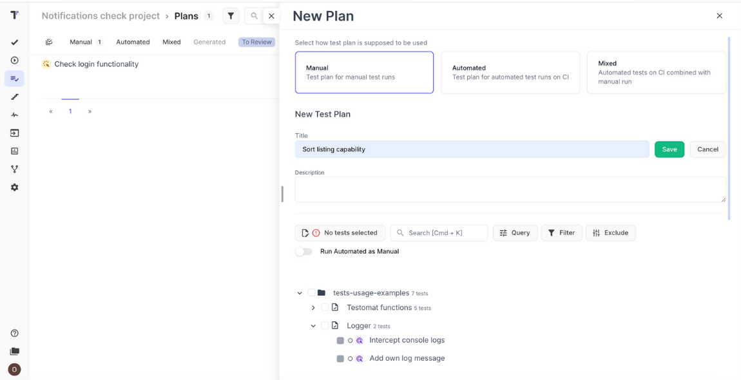Enable the Run Automated as Manual toggle
Image resolution: width=741 pixels, height=380 pixels.
[x=303, y=251]
